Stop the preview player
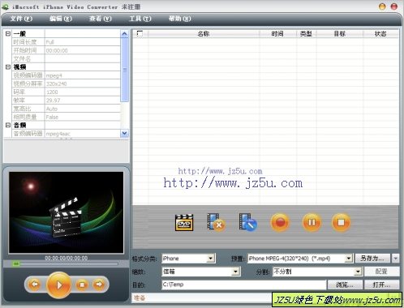Screen dimensions: 404x308 (x=82, y=284)
